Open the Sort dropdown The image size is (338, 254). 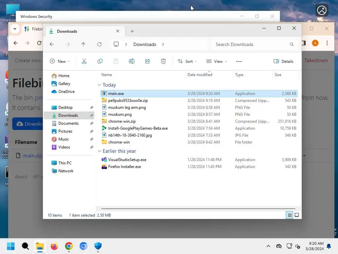tap(187, 61)
